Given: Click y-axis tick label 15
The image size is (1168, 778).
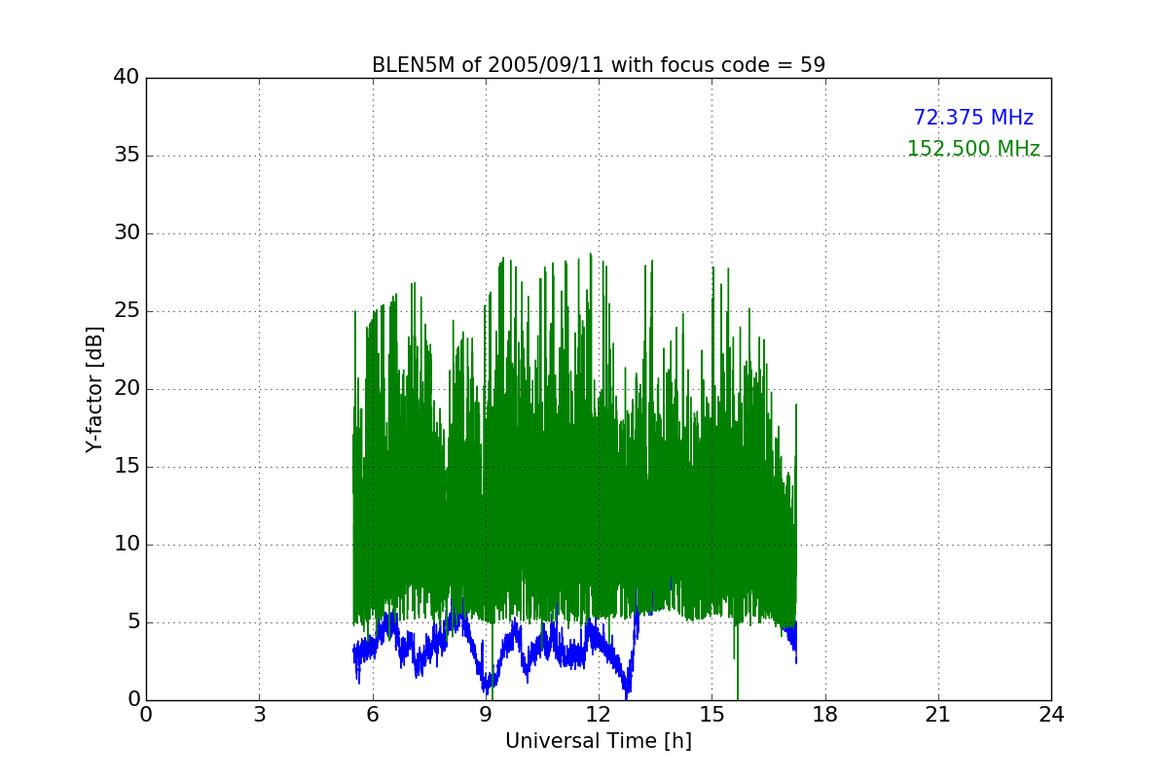Looking at the screenshot, I should (127, 467).
